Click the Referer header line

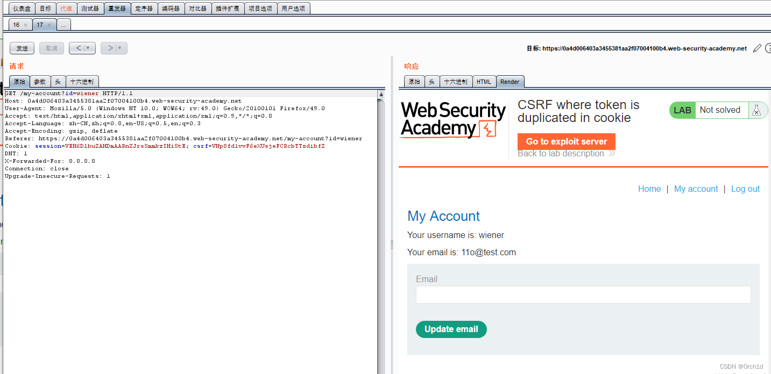click(183, 139)
